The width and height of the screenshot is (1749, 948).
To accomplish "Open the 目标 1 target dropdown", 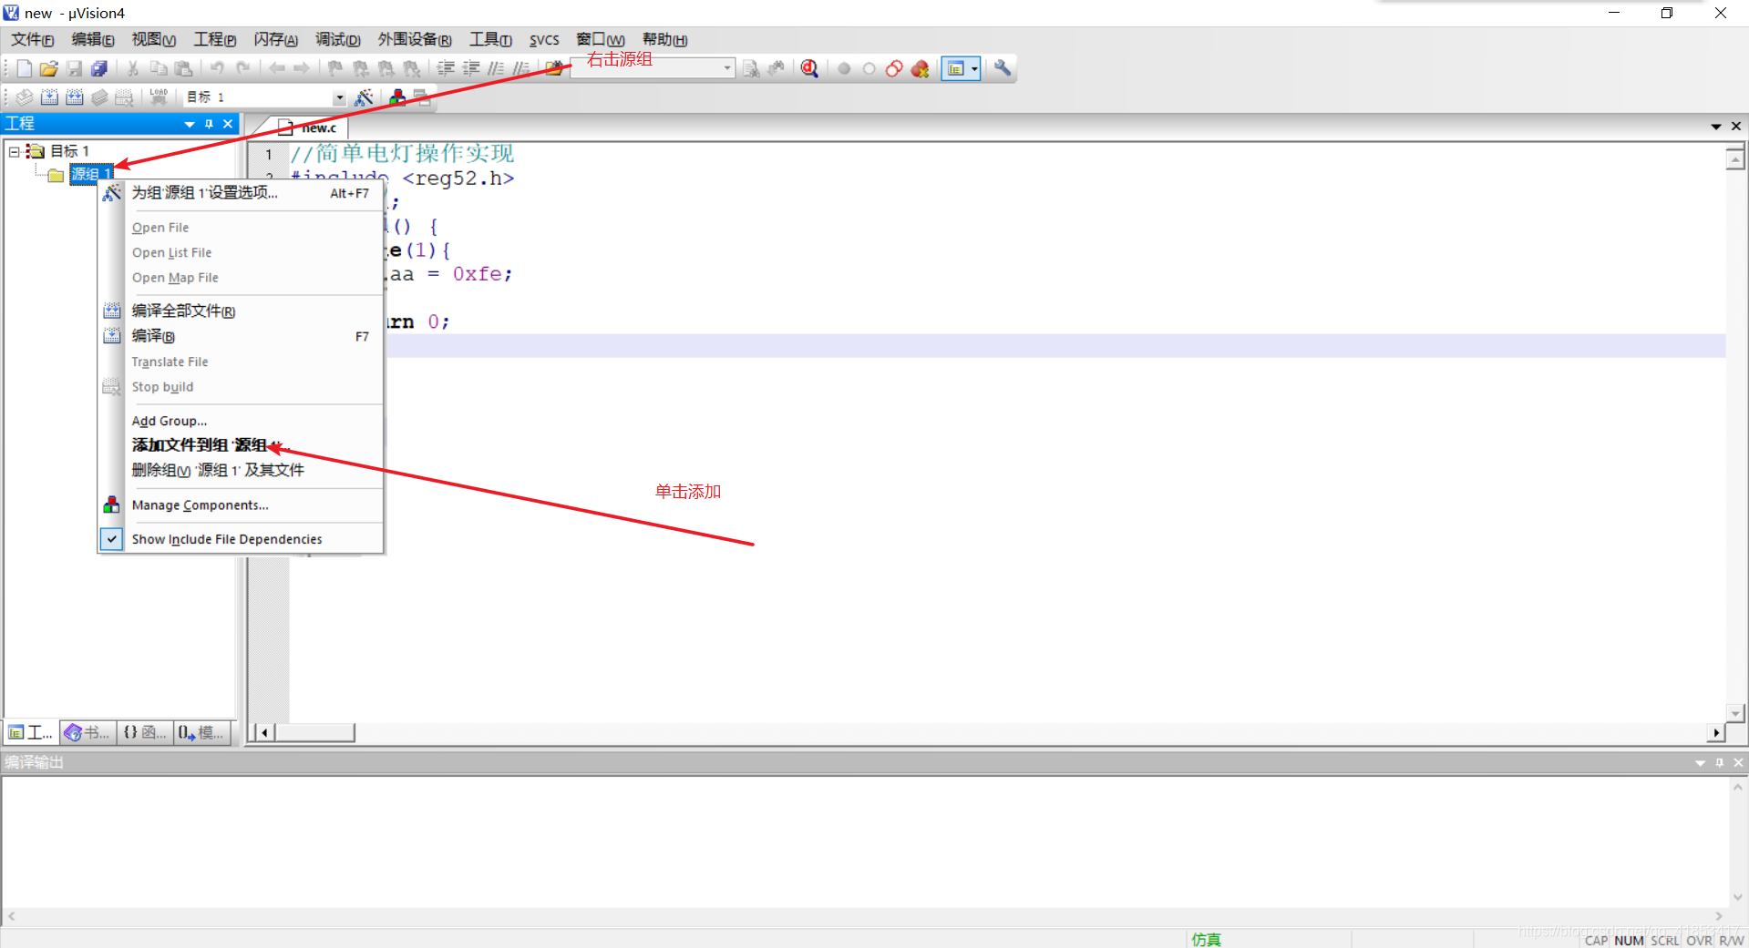I will 339,97.
